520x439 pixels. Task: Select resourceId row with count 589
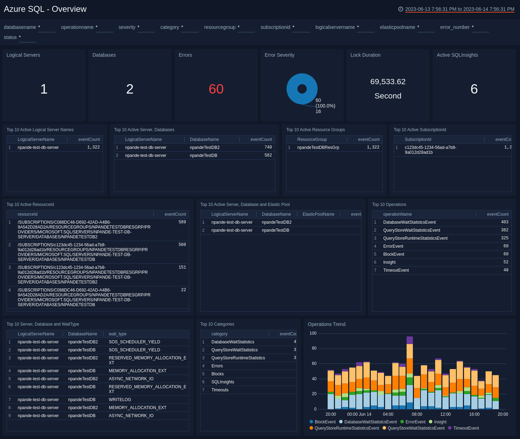(x=98, y=230)
